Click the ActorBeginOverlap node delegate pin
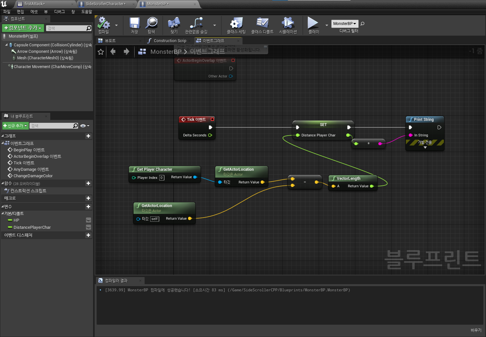This screenshot has height=337, width=486. [233, 60]
